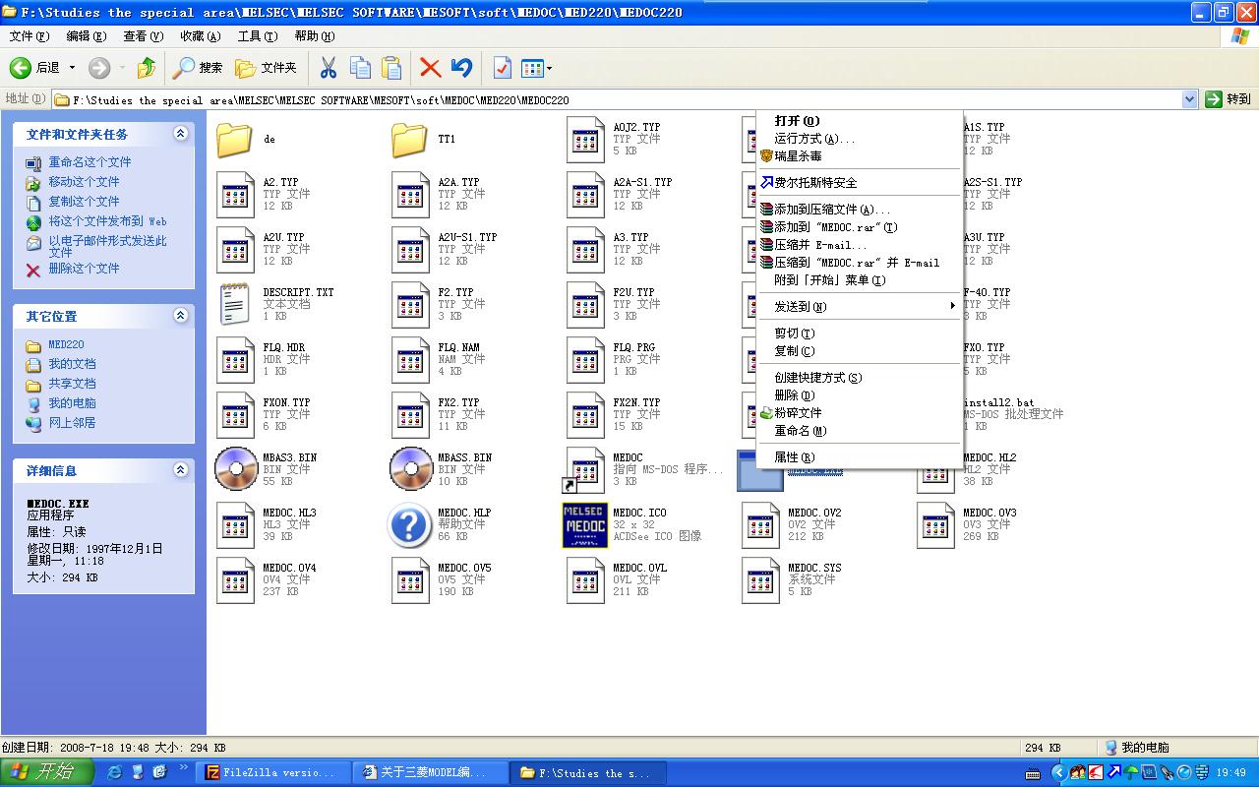Collapse the 文件和文件夹任务 panel

pos(180,134)
